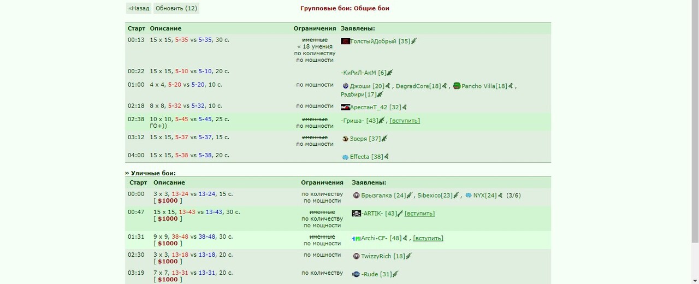
Task: Select the green Pancho Villa clan icon
Action: (457, 86)
